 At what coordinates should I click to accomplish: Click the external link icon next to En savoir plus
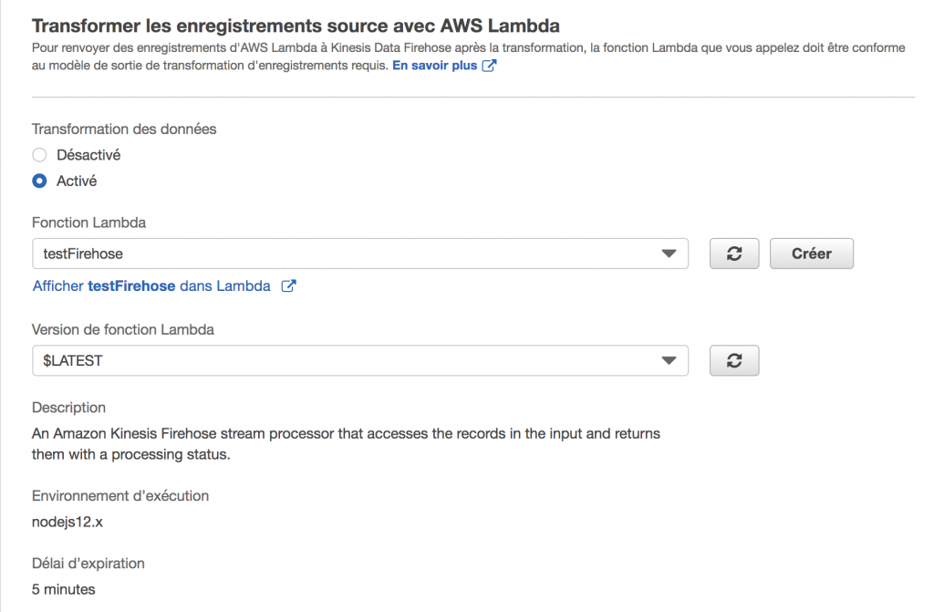[x=489, y=65]
